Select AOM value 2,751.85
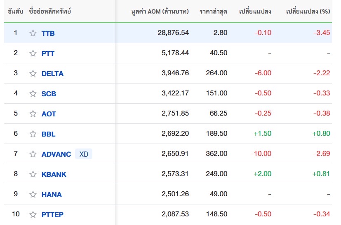 [x=175, y=113]
